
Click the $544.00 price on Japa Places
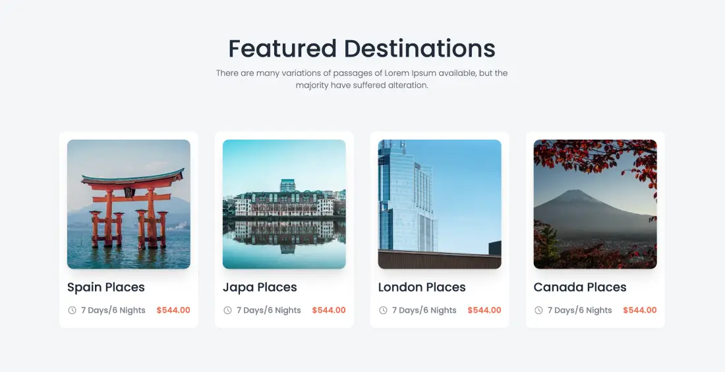click(x=329, y=310)
